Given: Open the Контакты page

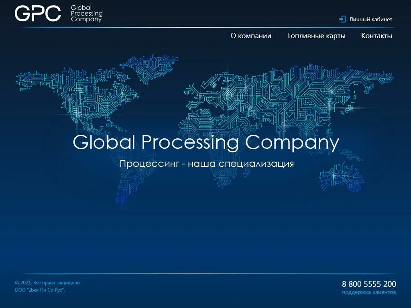Looking at the screenshot, I should tap(376, 36).
